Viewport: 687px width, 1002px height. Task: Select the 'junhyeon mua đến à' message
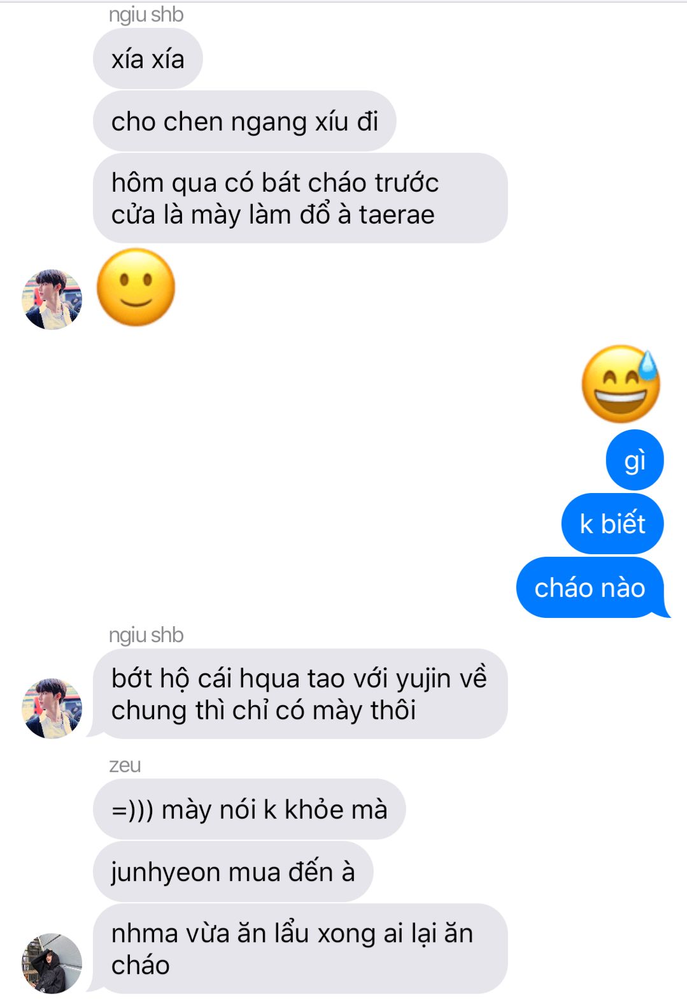point(233,871)
